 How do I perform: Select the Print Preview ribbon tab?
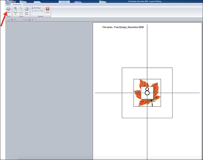coord(17,5)
